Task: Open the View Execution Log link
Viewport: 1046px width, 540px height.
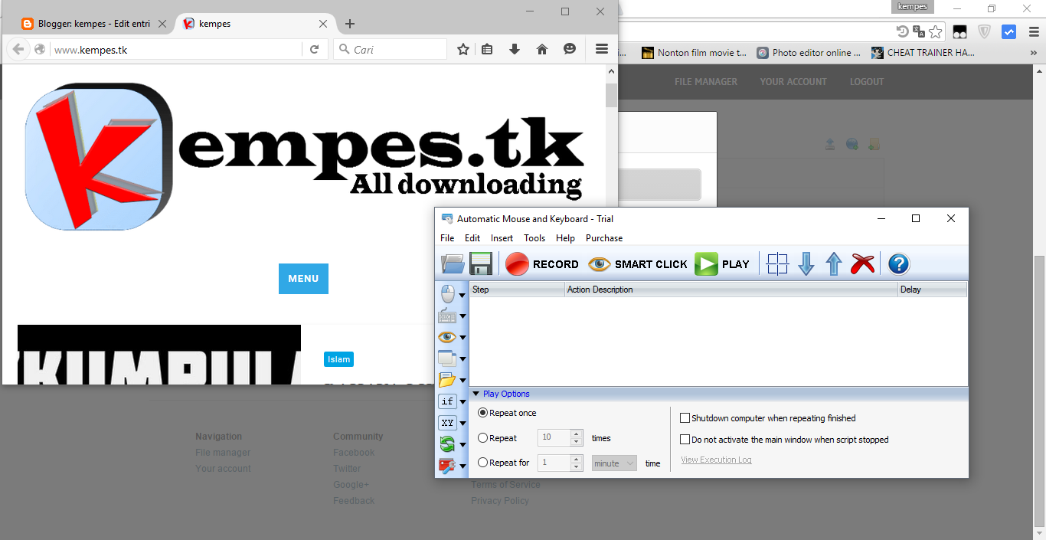Action: [x=716, y=460]
